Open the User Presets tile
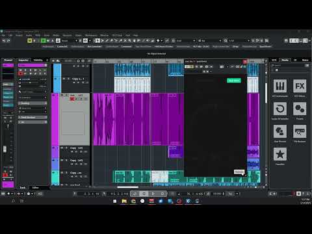Viewport: 312px width, 234px height. coord(280,131)
